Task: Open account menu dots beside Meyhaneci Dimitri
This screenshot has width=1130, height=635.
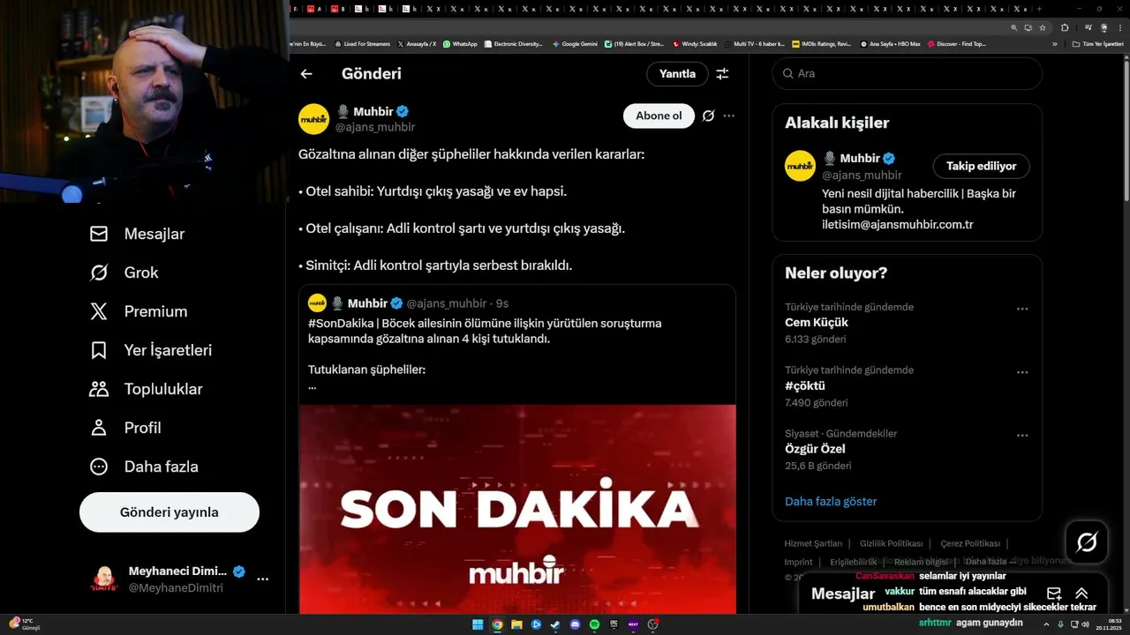Action: 263,579
